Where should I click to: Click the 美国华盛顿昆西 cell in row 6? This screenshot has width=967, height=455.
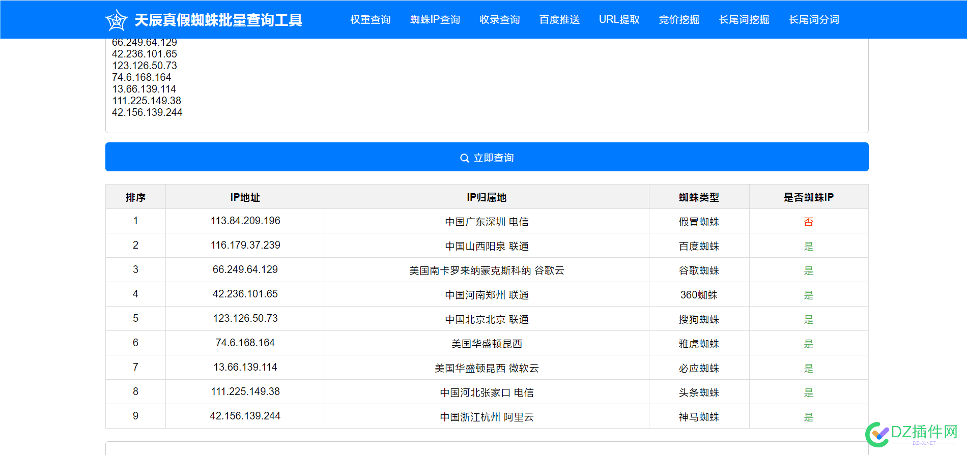[x=487, y=344]
